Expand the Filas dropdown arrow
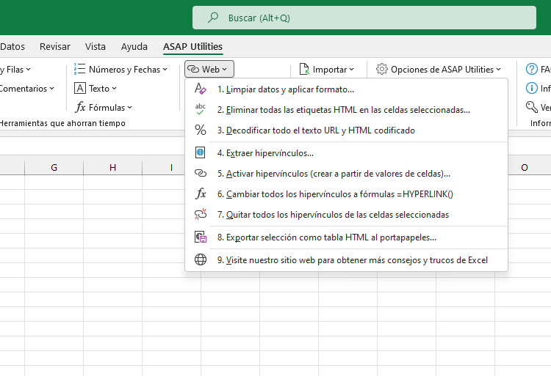This screenshot has height=376, width=551. coord(28,70)
